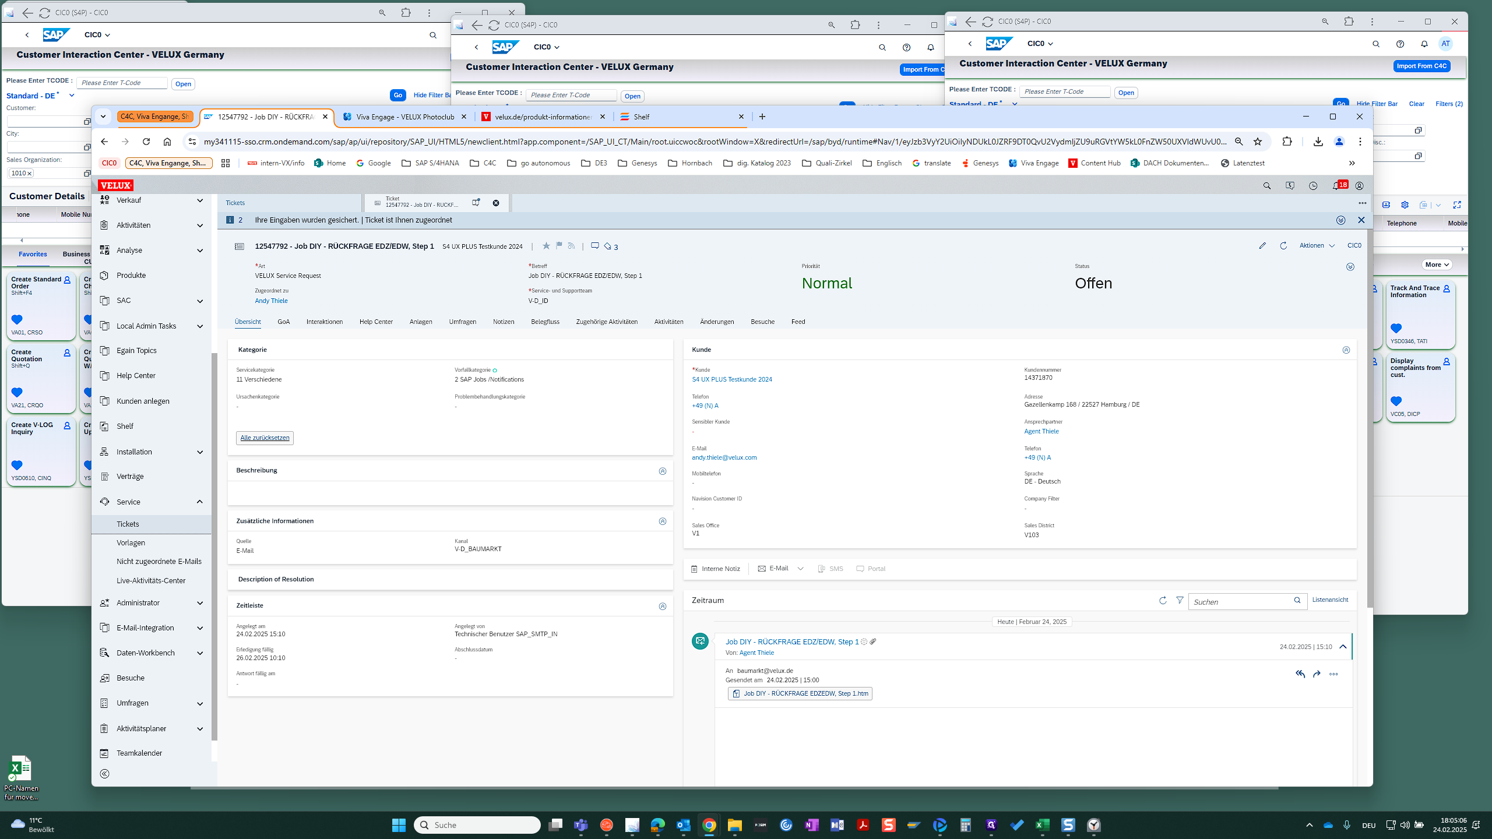Open the Aktionen dropdown
The width and height of the screenshot is (1492, 839).
[x=1317, y=246]
